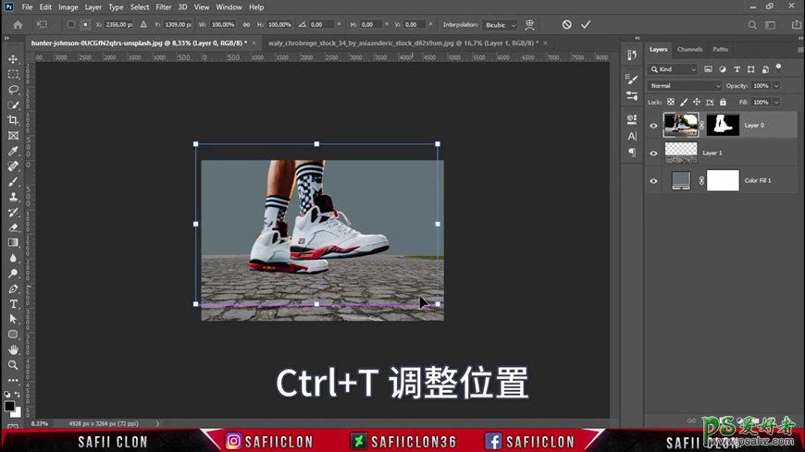805x452 pixels.
Task: Select the Eraser tool
Action: [13, 227]
